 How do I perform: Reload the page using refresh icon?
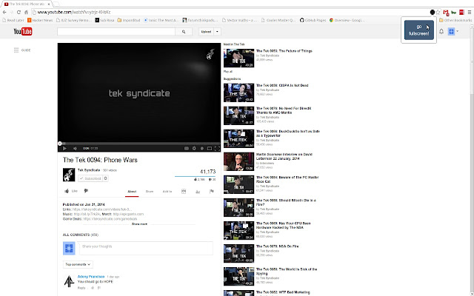19,13
